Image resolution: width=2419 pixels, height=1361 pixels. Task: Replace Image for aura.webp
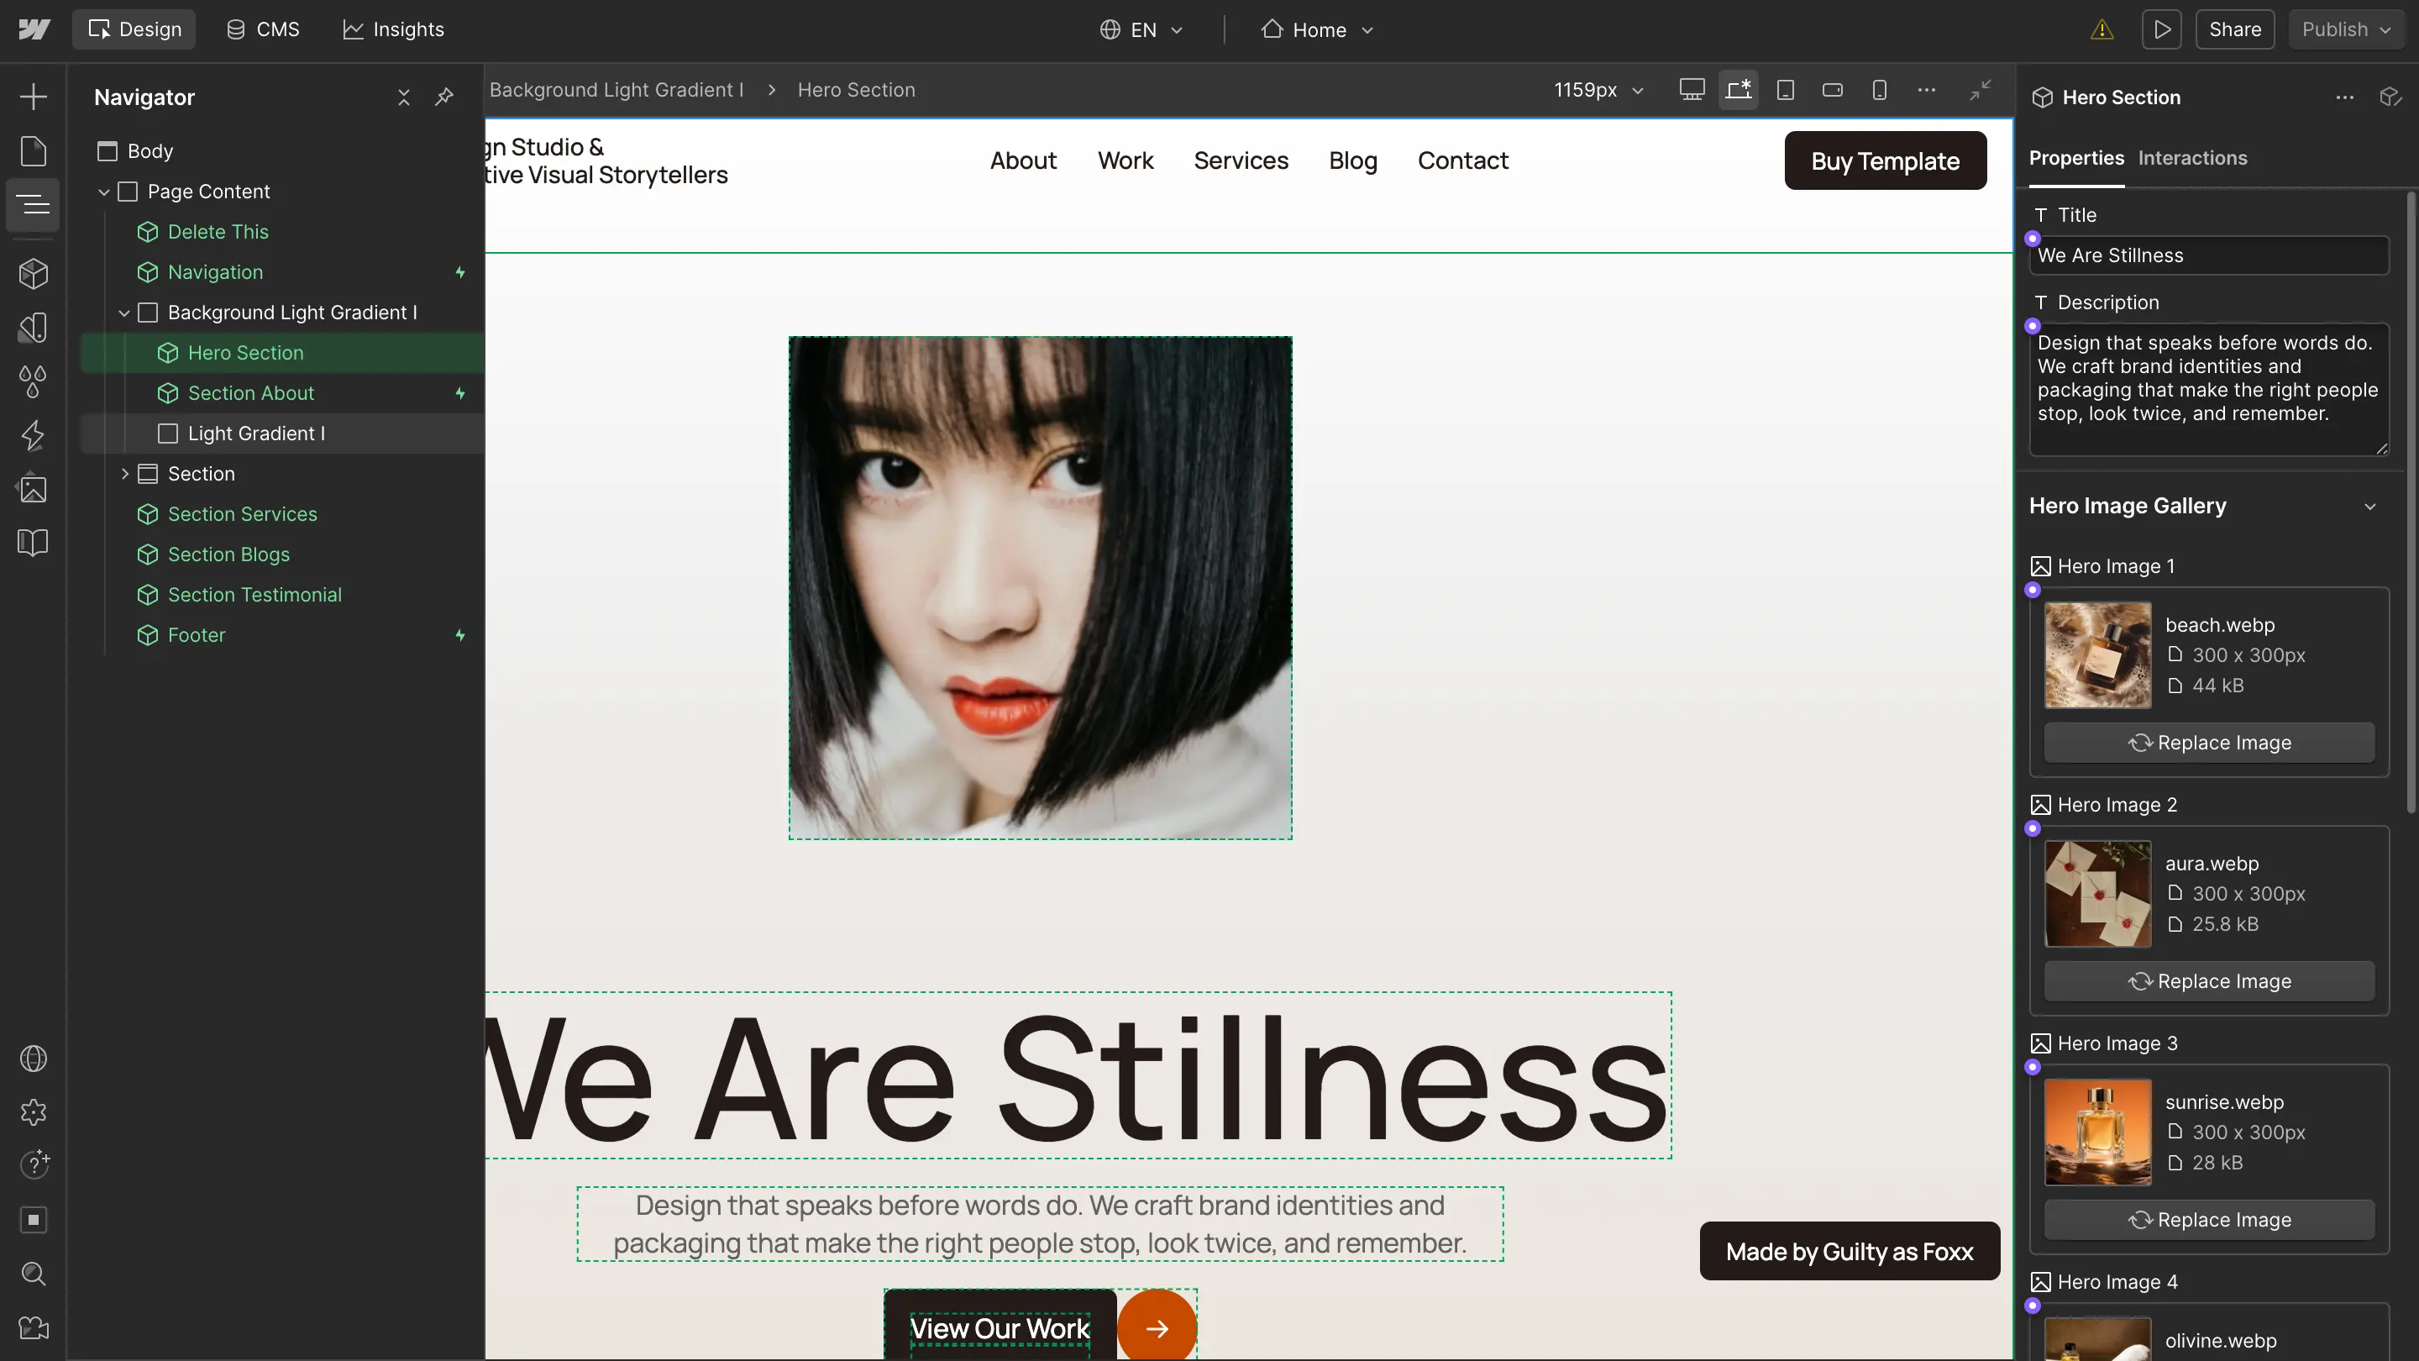[2209, 980]
